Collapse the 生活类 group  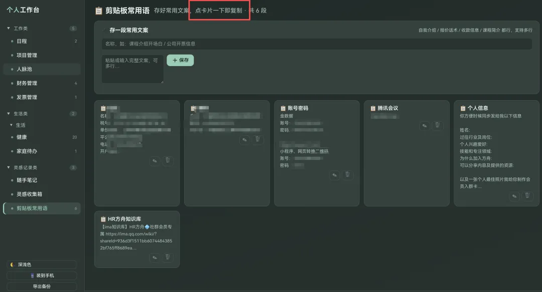9,114
